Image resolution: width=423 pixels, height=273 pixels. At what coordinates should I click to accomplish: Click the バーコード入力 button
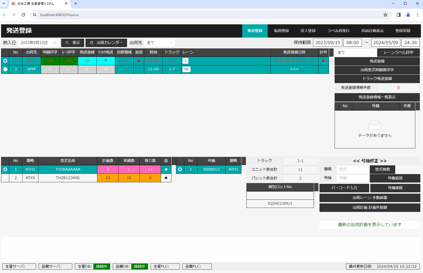[344, 188]
